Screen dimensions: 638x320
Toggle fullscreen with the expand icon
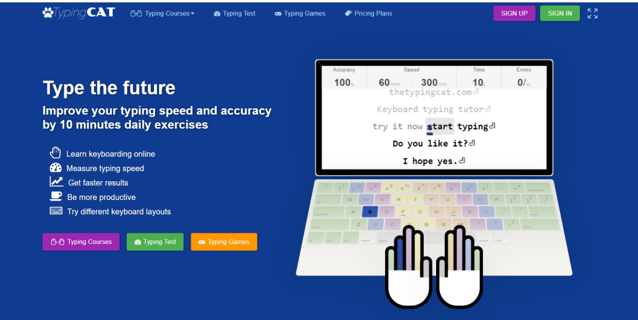point(593,14)
